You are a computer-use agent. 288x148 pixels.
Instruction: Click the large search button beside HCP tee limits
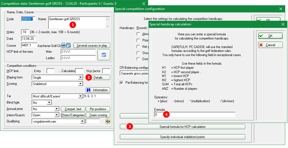click(104, 55)
